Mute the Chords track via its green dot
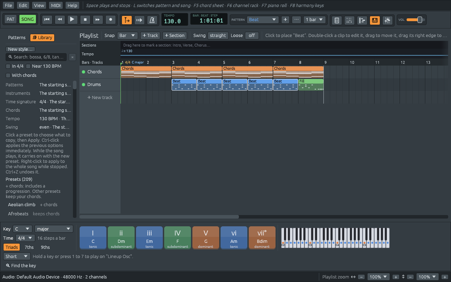451x282 pixels. tap(84, 72)
